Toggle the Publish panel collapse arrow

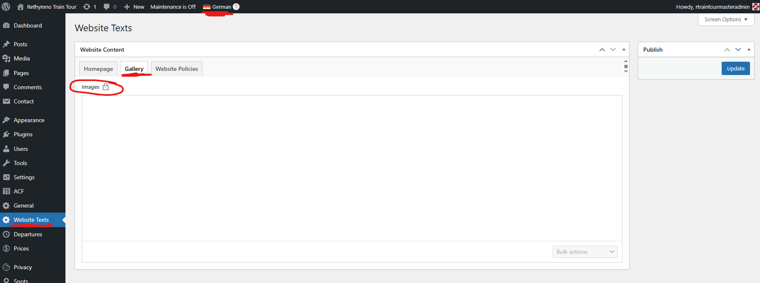[x=749, y=50]
